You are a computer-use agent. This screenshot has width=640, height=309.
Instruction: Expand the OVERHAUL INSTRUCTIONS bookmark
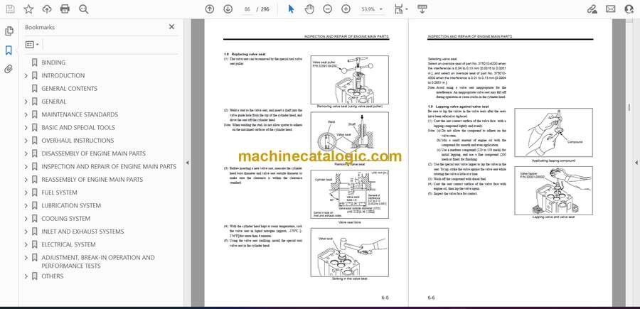26,141
